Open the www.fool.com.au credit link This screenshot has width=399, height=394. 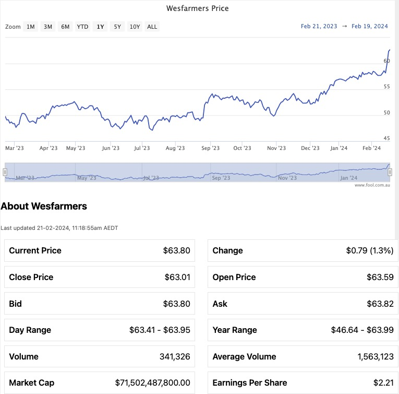[372, 185]
